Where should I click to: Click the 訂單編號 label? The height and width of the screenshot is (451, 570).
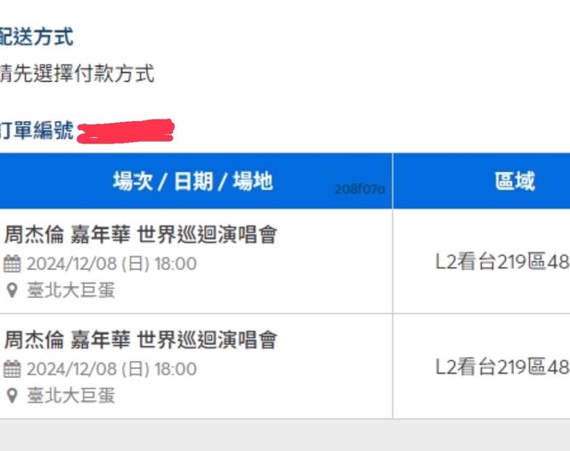click(37, 131)
